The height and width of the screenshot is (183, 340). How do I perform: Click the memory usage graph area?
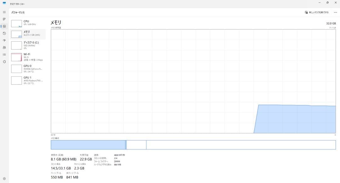193,81
